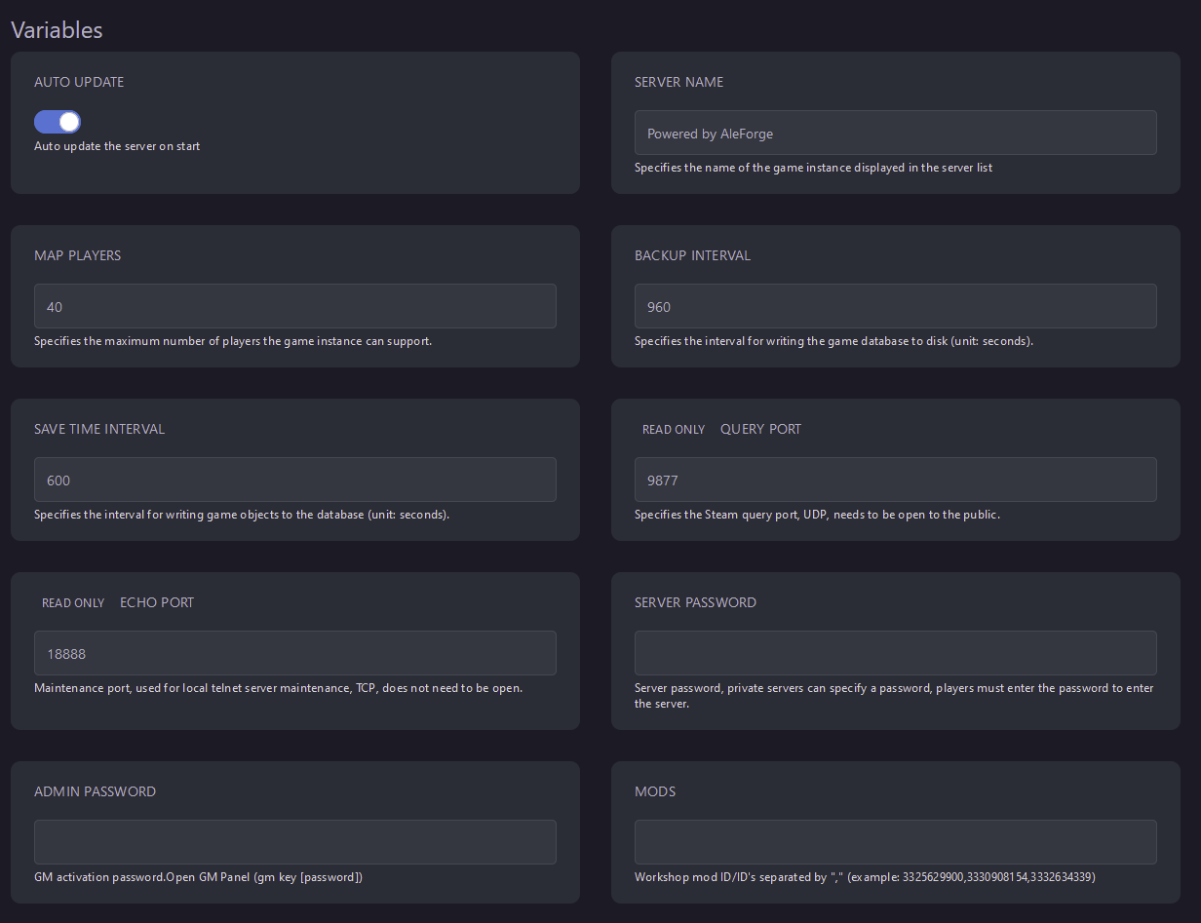Screen dimensions: 1201x923
Task: Click the MAP PLAYERS label
Action: coord(77,255)
